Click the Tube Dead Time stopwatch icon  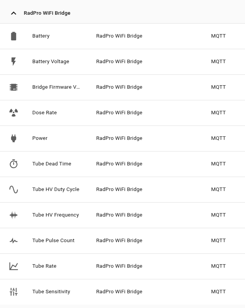pyautogui.click(x=14, y=163)
